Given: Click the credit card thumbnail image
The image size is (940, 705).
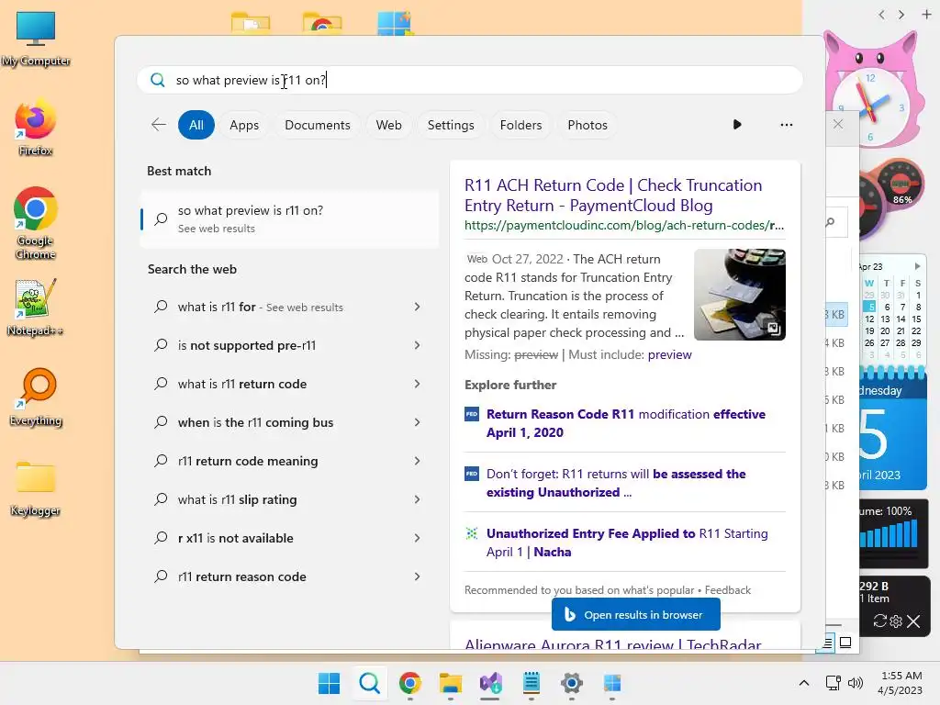Looking at the screenshot, I should click(740, 295).
